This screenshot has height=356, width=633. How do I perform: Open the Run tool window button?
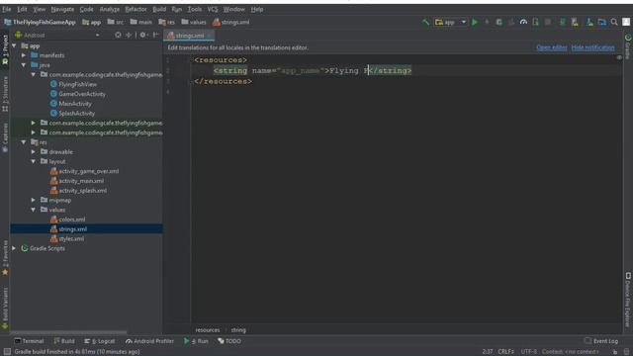pos(196,341)
